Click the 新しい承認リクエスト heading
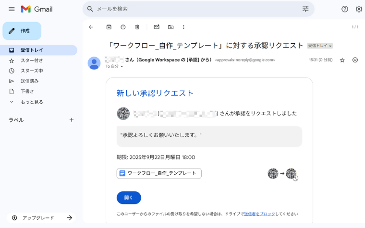 (155, 93)
